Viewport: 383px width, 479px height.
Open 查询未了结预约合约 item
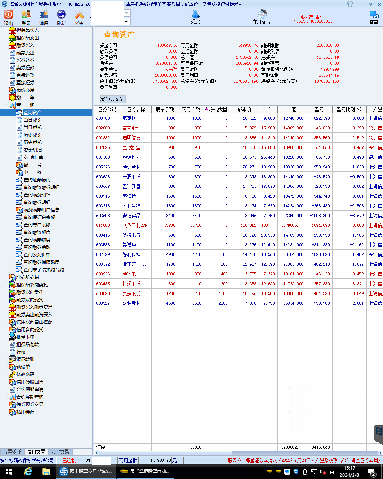pos(44,269)
